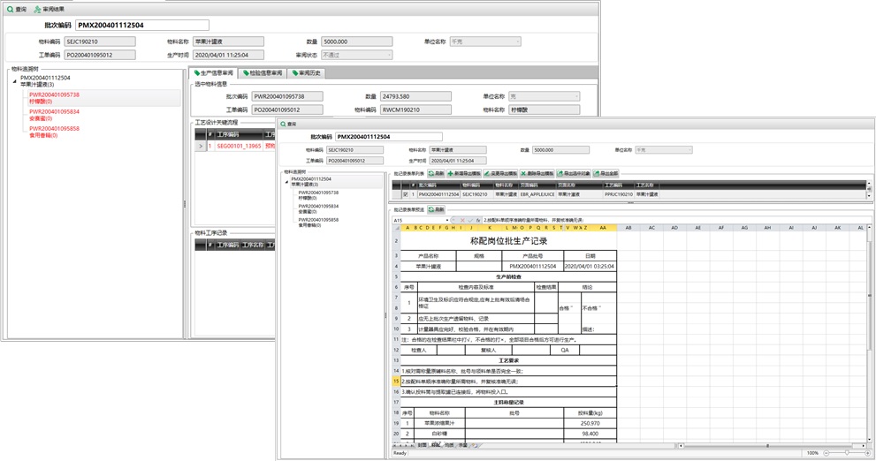Select PWR200401095834 tree item in back window
876x461 pixels.
[54, 115]
